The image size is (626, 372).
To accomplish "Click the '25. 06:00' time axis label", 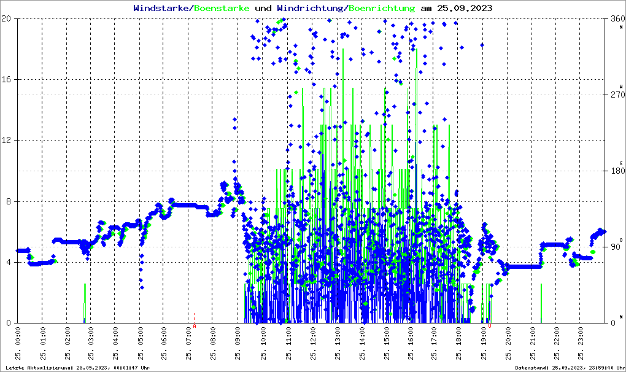I will pos(164,344).
